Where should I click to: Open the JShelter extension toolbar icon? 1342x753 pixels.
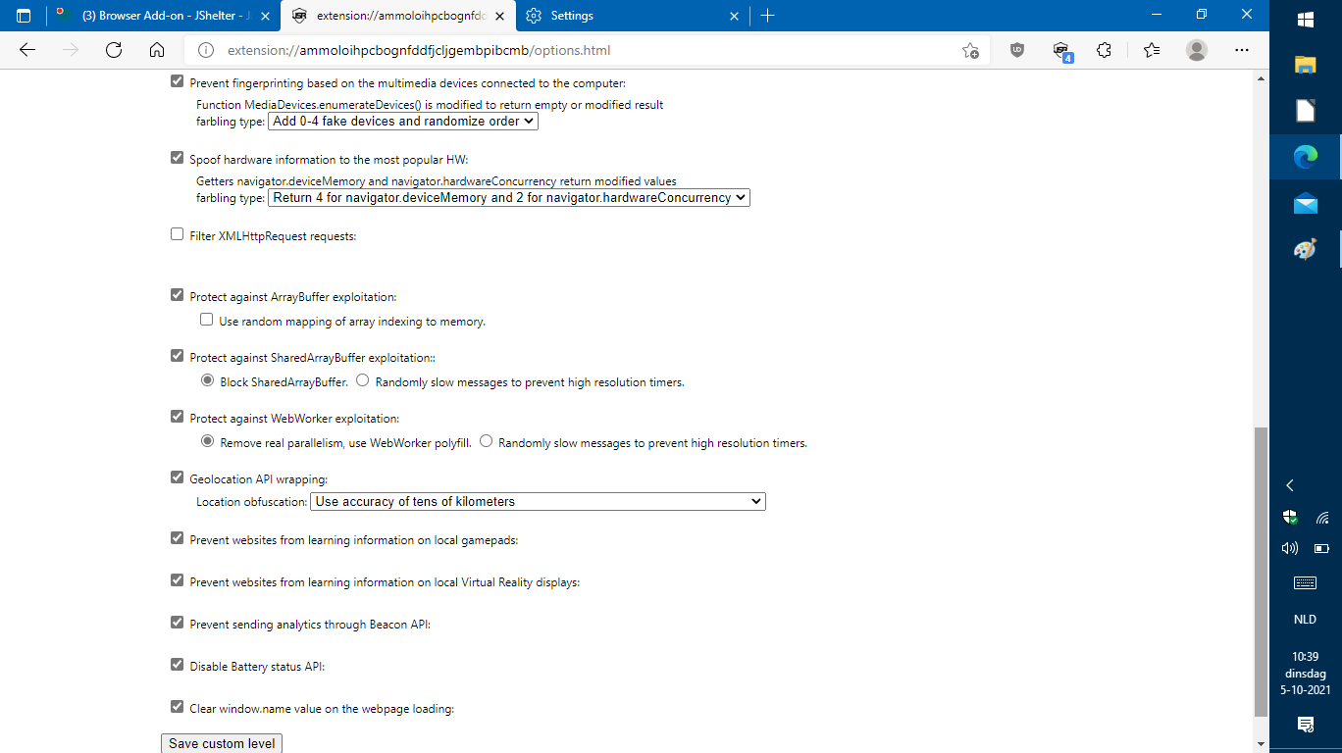pyautogui.click(x=1061, y=51)
